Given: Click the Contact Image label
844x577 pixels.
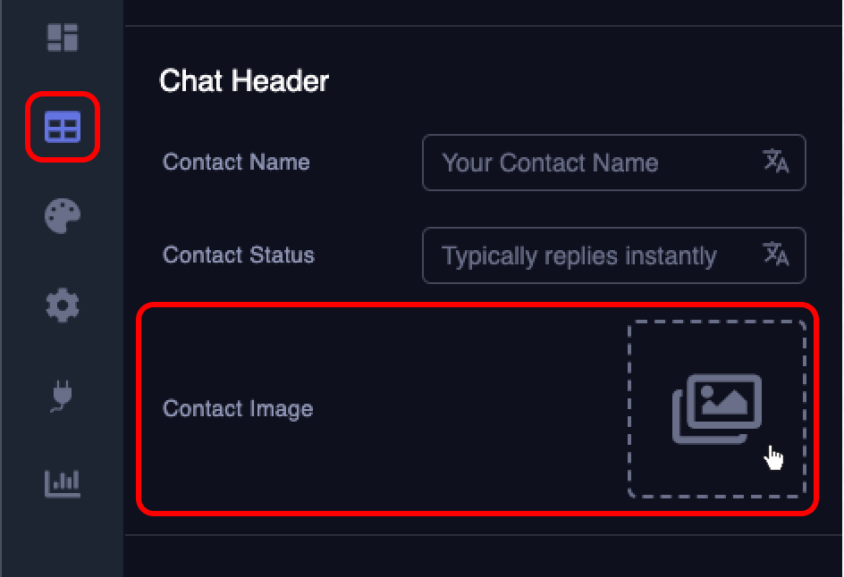Looking at the screenshot, I should coord(238,409).
